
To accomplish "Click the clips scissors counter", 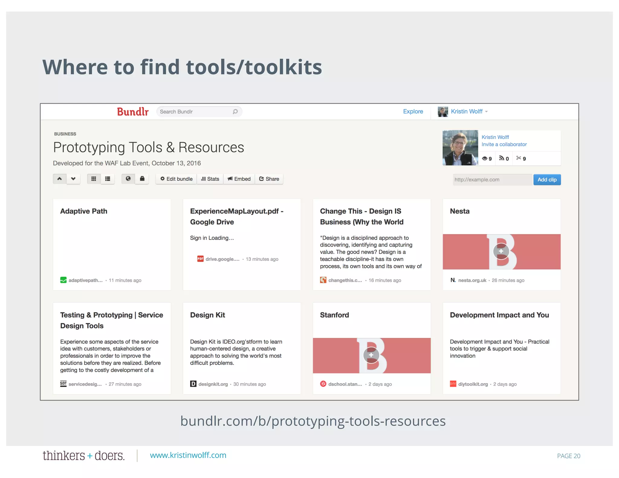I will (521, 159).
